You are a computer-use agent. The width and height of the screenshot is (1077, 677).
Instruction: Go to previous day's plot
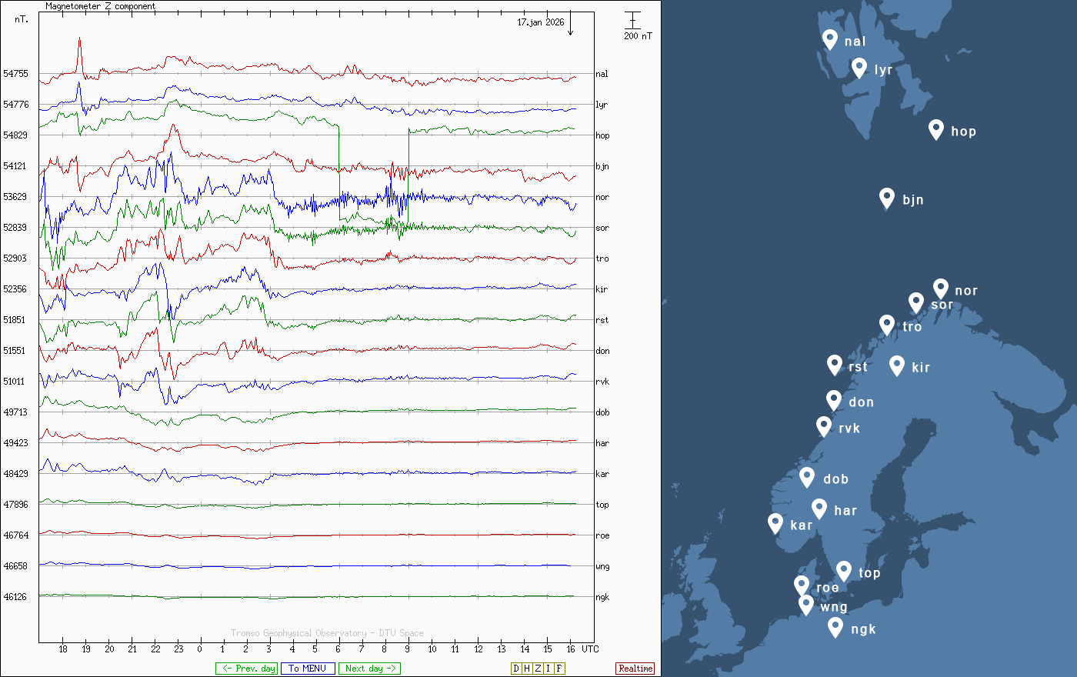click(246, 669)
